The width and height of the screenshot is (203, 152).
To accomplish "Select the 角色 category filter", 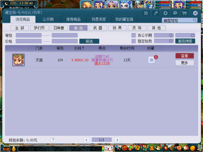I will coord(78,28).
